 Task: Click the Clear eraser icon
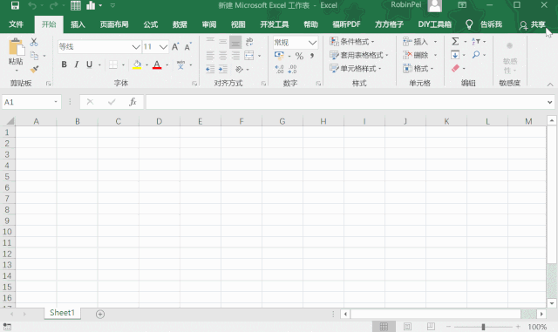455,68
